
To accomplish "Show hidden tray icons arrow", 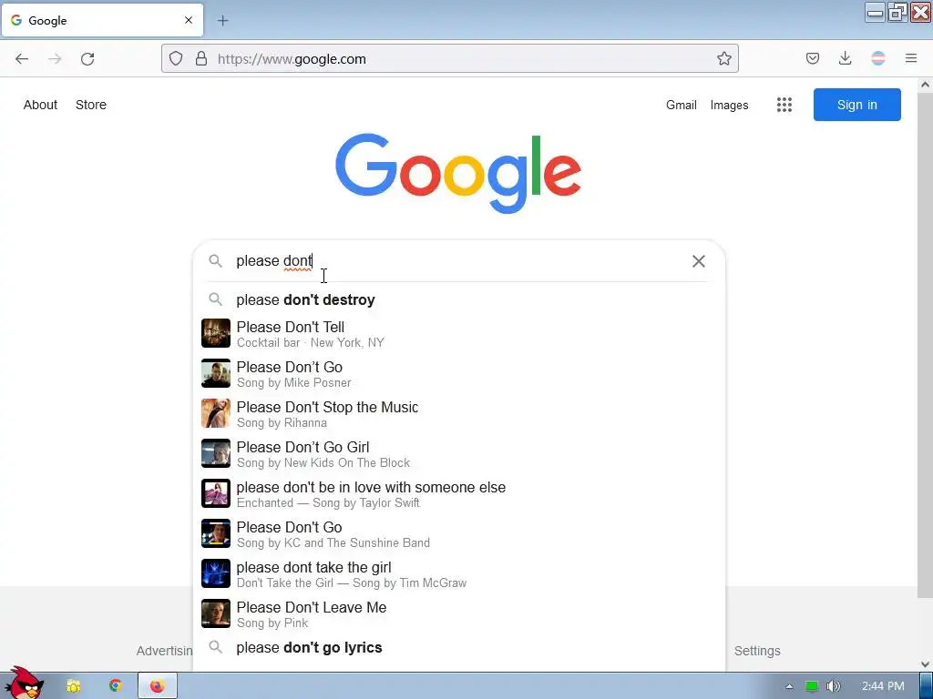I will tap(789, 686).
